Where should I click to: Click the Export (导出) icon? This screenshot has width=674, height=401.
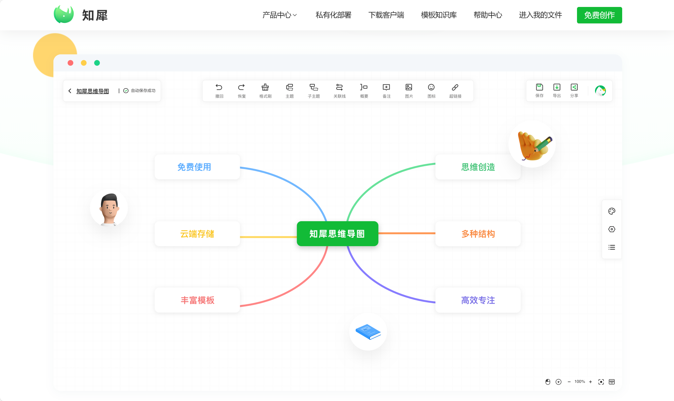coord(557,87)
